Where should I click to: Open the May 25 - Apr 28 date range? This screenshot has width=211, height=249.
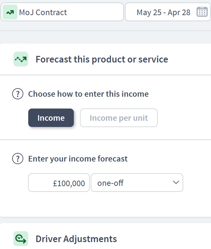pos(168,12)
